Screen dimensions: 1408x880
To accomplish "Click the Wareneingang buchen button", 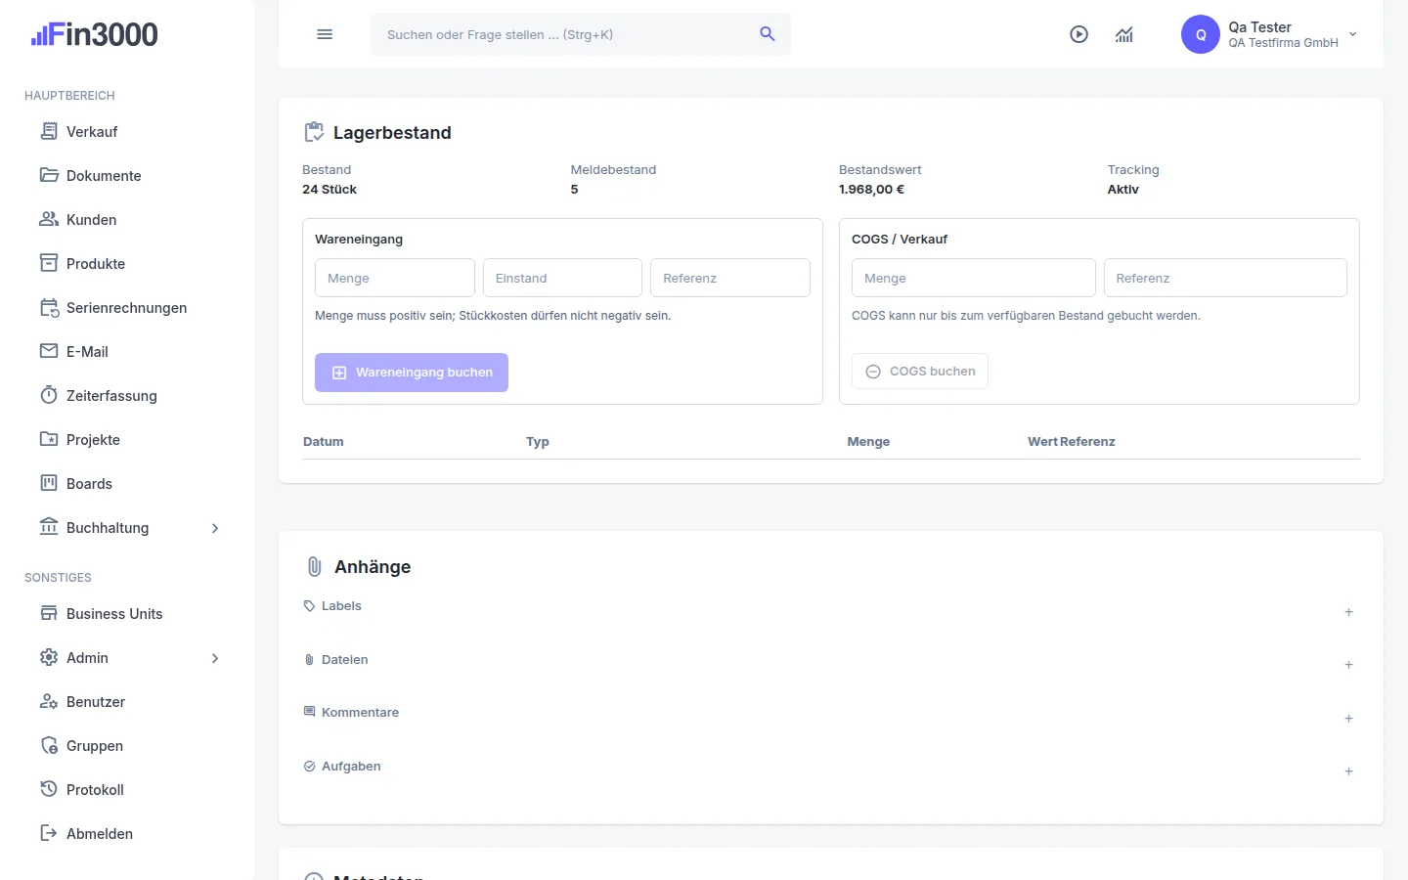I will point(412,373).
